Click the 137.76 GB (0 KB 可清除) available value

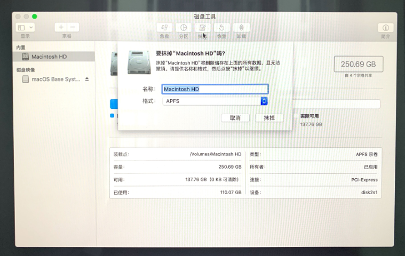click(212, 179)
